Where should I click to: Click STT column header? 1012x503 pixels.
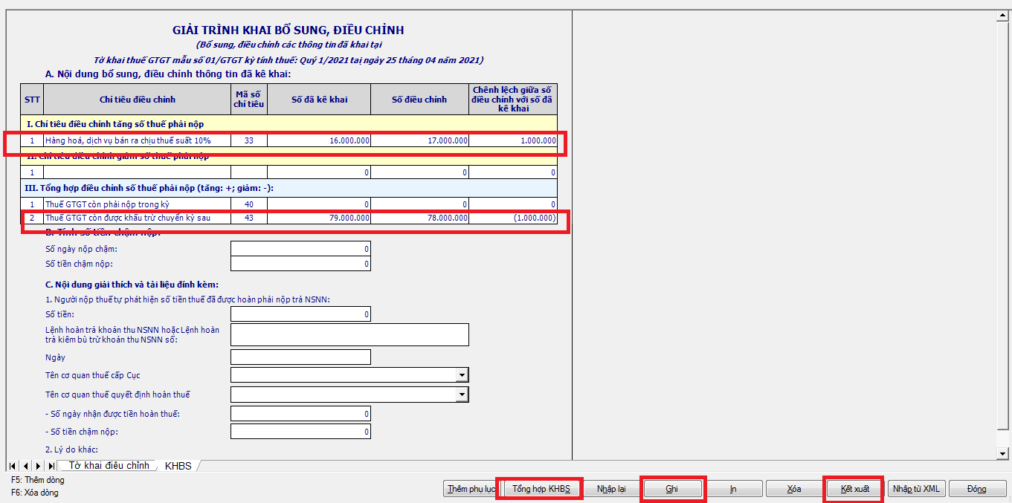pyautogui.click(x=32, y=100)
